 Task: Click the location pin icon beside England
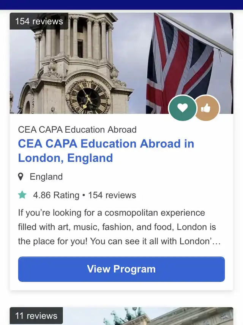pos(21,177)
